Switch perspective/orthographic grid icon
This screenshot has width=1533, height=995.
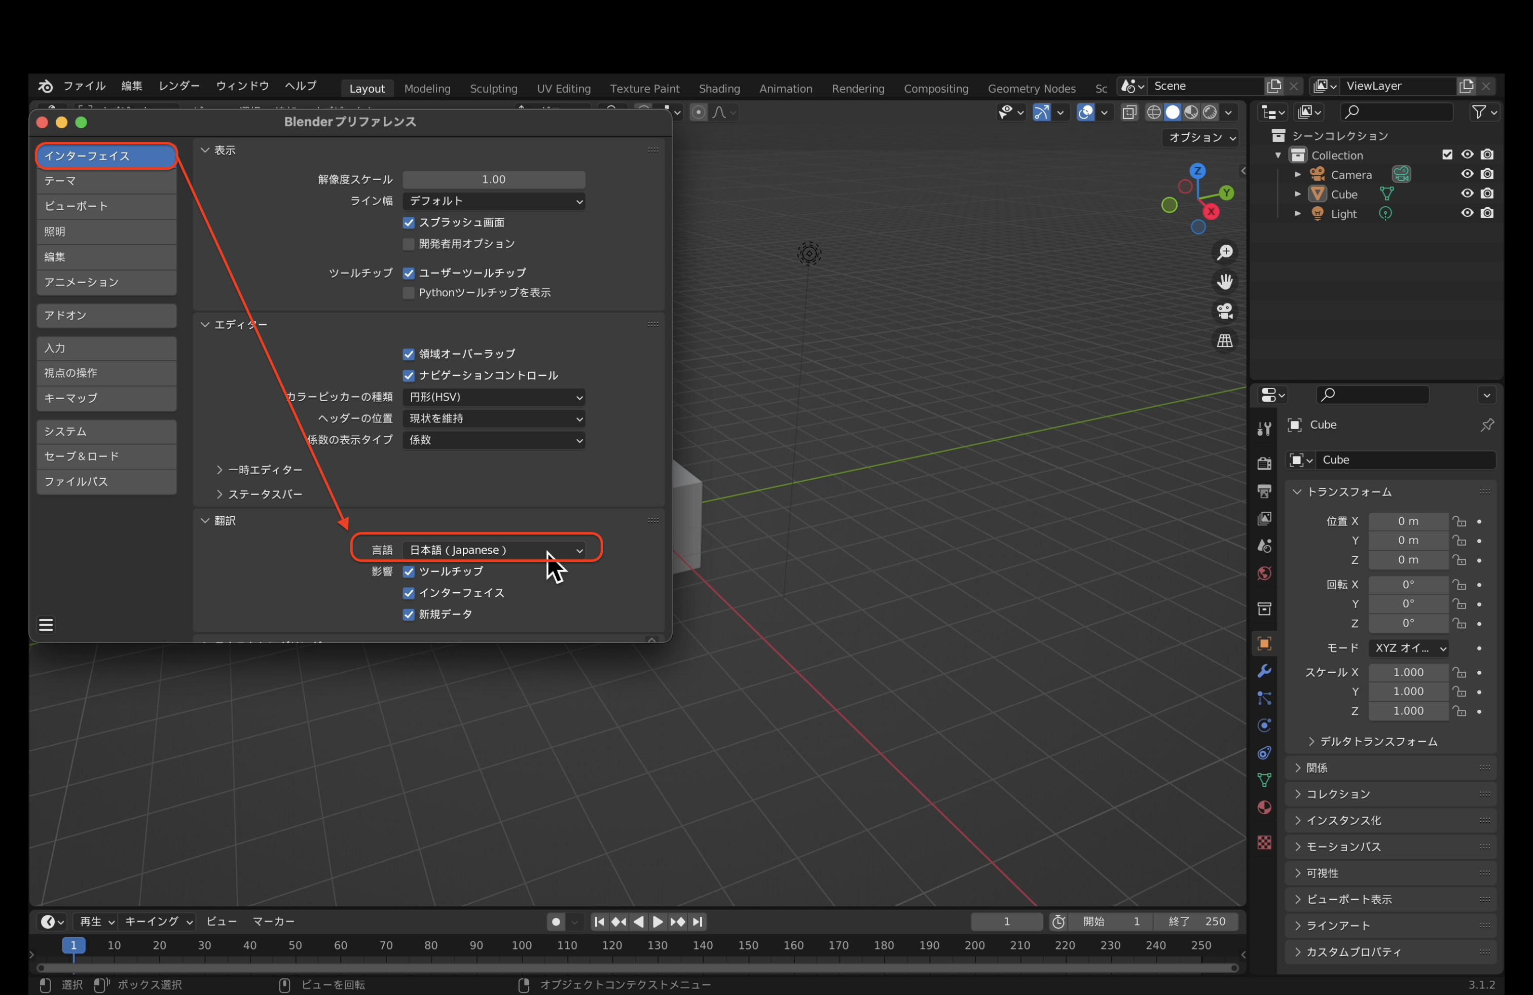[x=1224, y=340]
